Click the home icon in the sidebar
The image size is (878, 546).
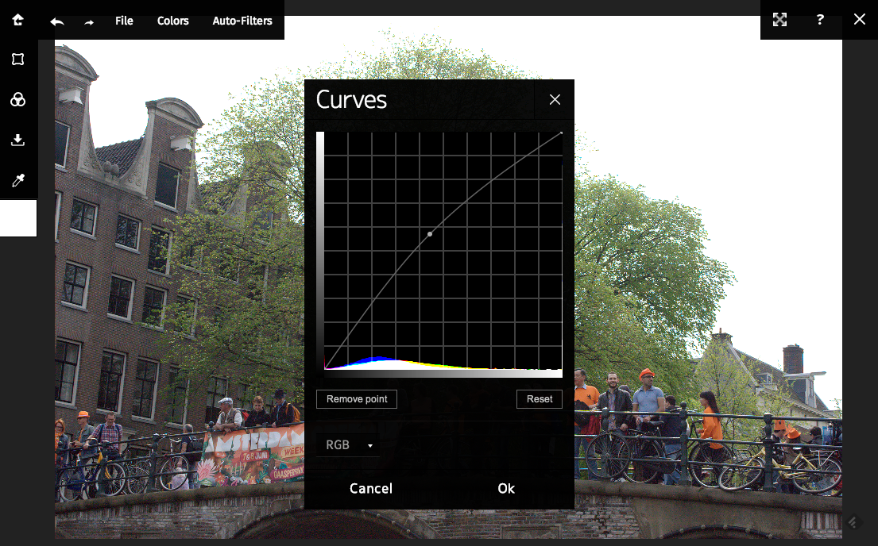click(18, 20)
